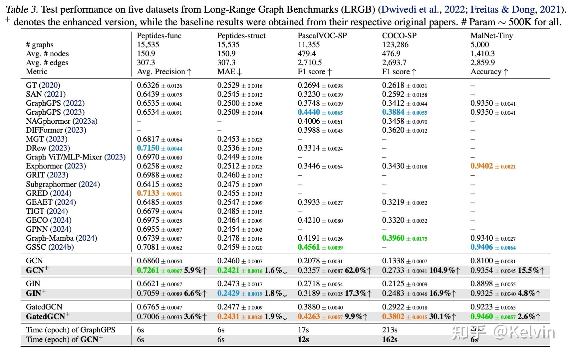Select the highlighted GCN+ result row

click(x=285, y=270)
